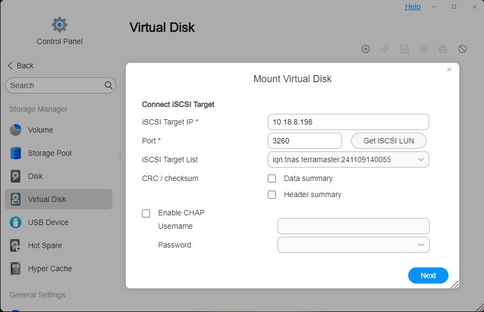Click the iSCSI Target IP field
Image resolution: width=484 pixels, height=312 pixels.
coord(348,122)
